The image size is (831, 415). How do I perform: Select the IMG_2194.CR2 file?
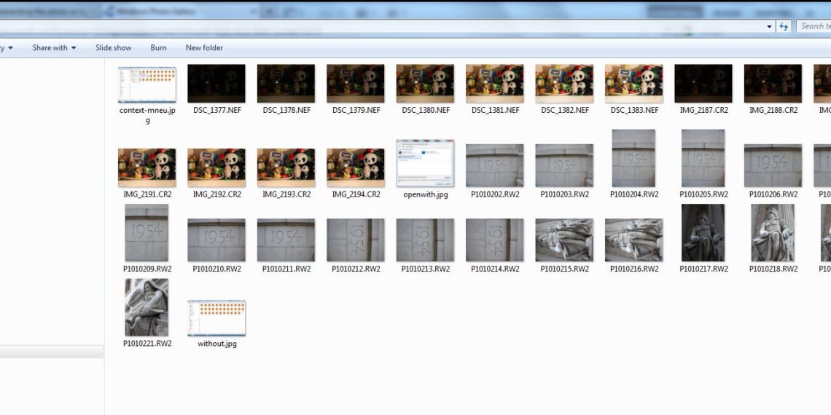356,167
